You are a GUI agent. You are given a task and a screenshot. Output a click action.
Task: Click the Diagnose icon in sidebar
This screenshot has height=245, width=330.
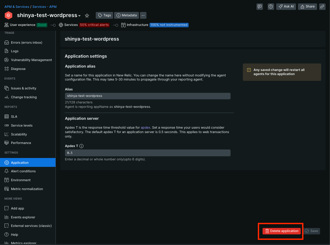click(6, 69)
